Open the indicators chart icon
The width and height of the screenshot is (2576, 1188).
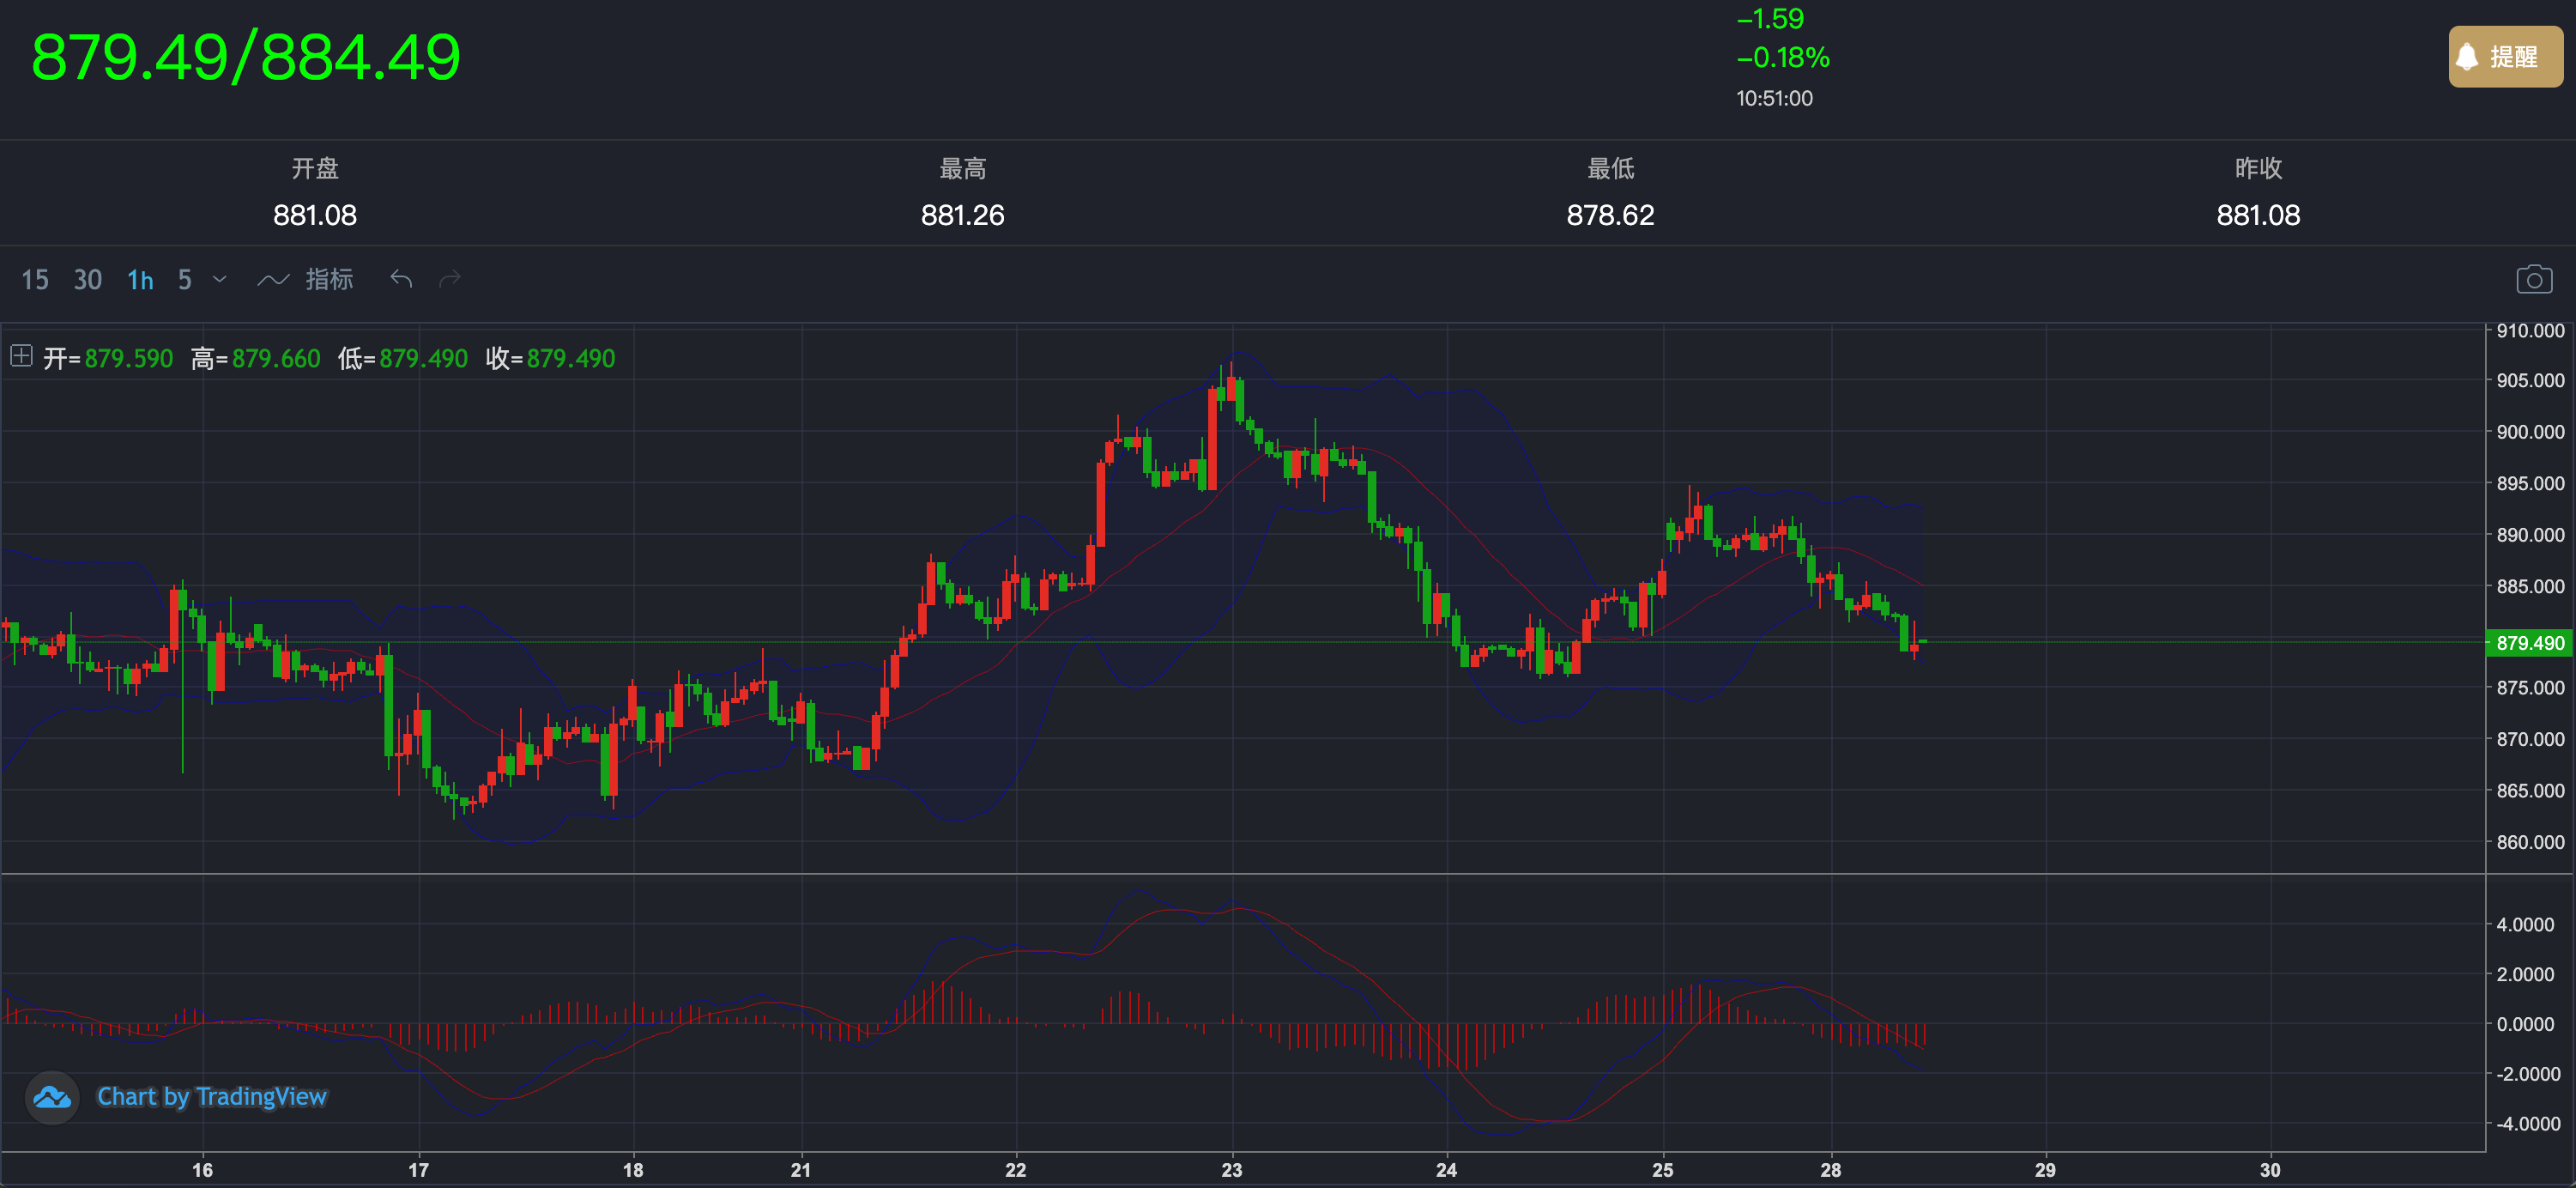tap(273, 280)
